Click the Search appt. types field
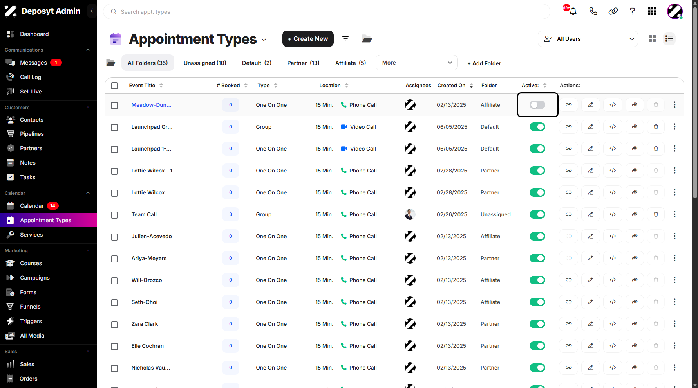 (327, 12)
